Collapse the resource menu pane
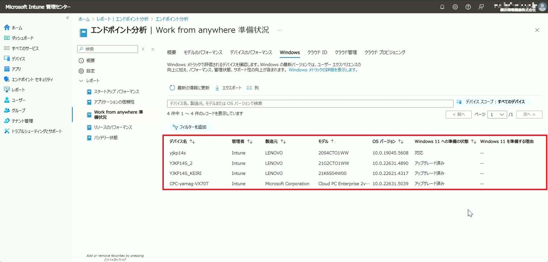 pyautogui.click(x=153, y=49)
